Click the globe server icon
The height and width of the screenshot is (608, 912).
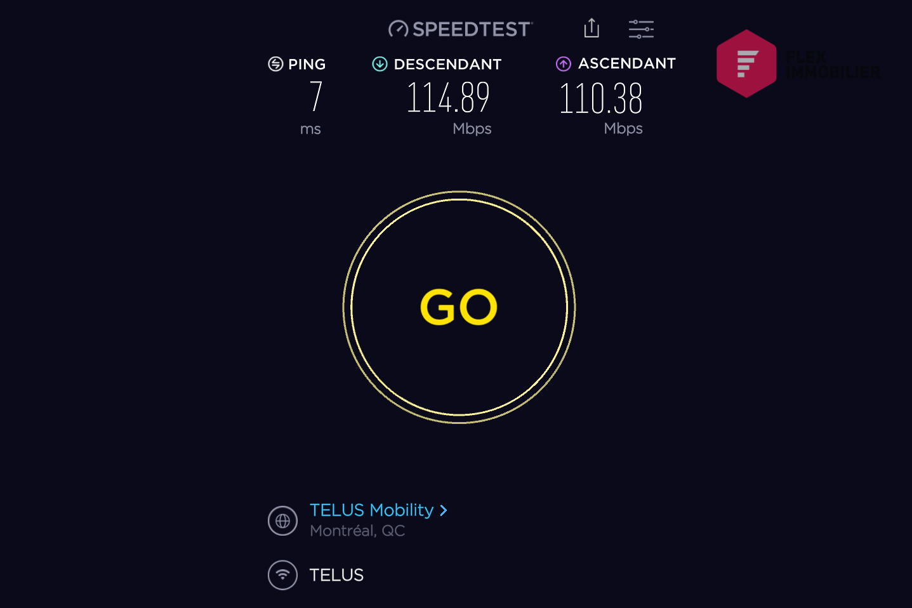[x=282, y=521]
